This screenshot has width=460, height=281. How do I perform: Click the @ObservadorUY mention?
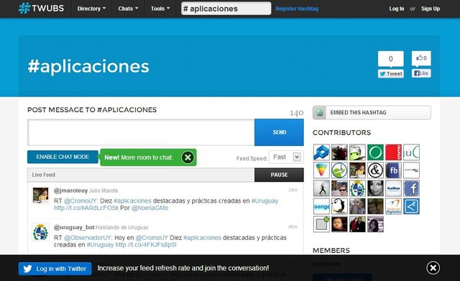click(88, 238)
